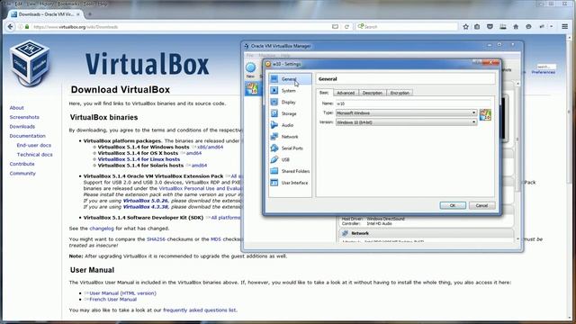Open the Serial Ports settings category icon
Viewport: 576px width, 324px height.
click(x=274, y=148)
